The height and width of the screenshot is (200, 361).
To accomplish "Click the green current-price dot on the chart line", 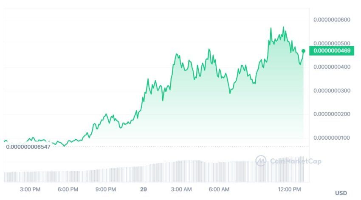I will coord(303,51).
